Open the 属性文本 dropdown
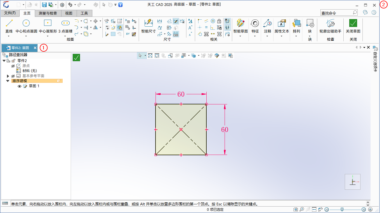388x213 pixels. (x=282, y=36)
